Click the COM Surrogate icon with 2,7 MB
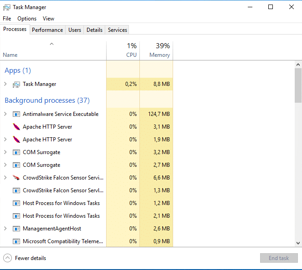Viewport: 302px width, 270px height. point(16,165)
